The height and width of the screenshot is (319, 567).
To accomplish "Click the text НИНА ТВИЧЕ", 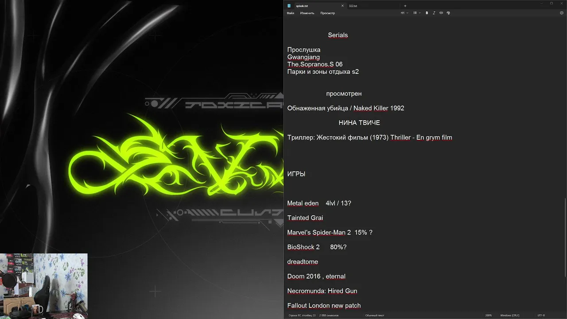I will tap(359, 123).
